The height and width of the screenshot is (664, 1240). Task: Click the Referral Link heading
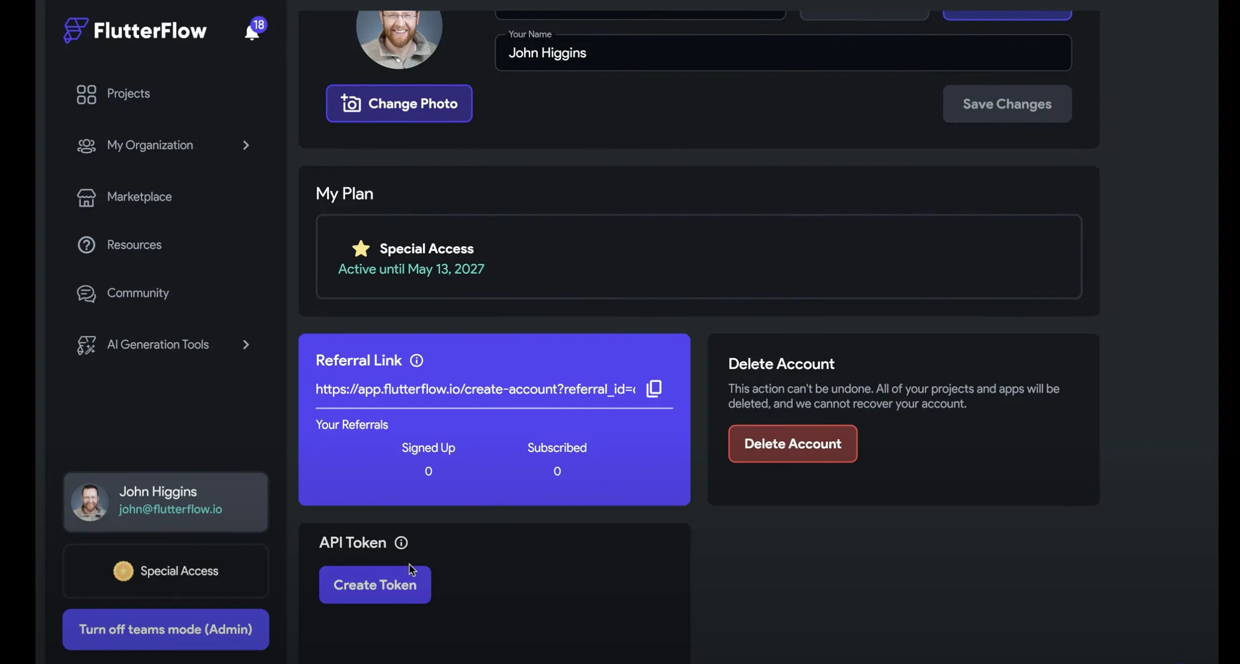[358, 360]
